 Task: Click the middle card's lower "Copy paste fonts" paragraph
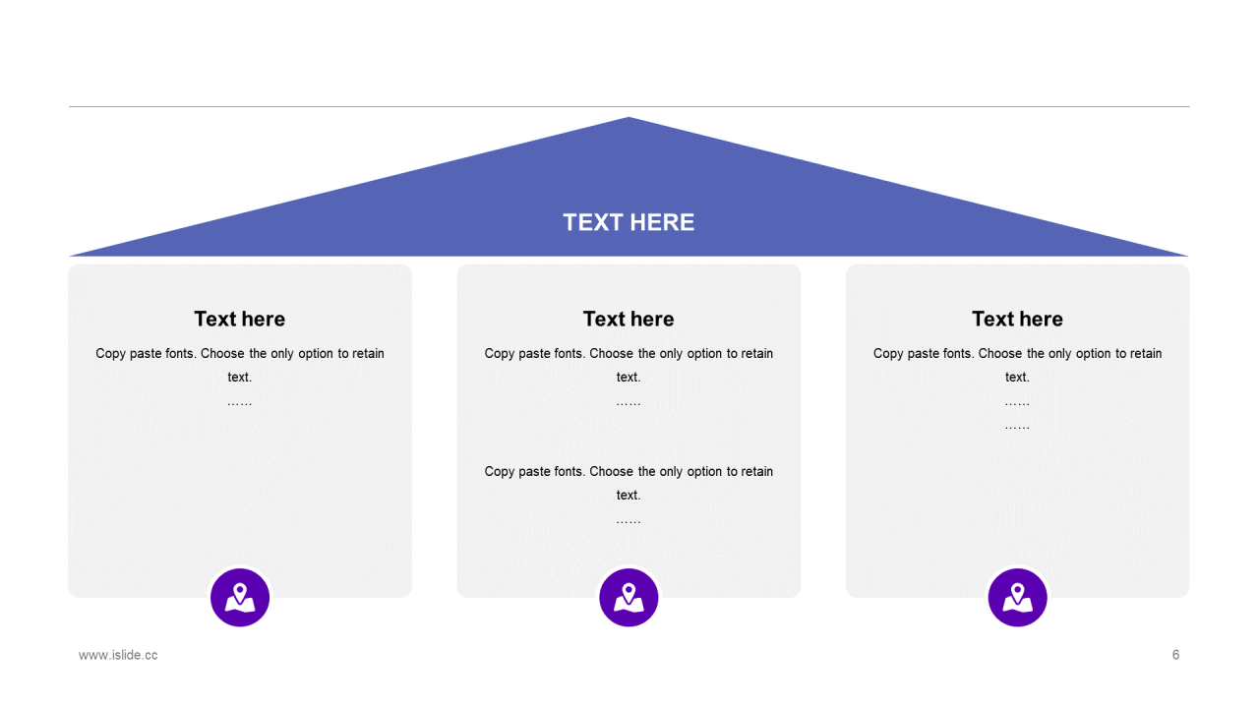[629, 472]
